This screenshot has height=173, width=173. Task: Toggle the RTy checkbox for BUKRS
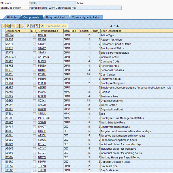34,61
